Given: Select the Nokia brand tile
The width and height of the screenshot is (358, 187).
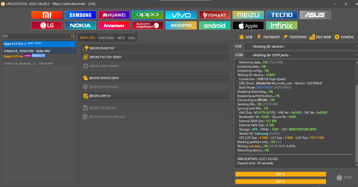Looking at the screenshot, I should 80,25.
